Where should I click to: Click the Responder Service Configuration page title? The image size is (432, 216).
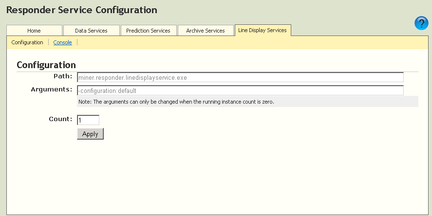coord(82,10)
